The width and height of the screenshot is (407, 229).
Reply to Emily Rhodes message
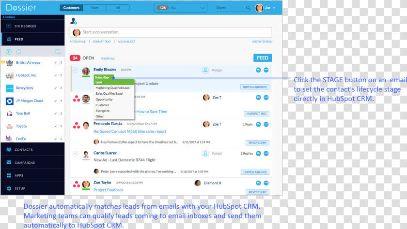pyautogui.click(x=258, y=70)
